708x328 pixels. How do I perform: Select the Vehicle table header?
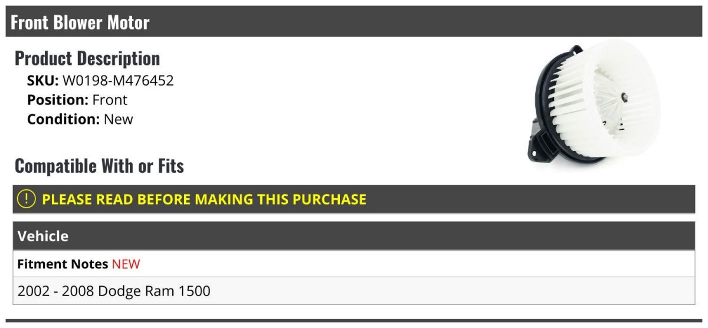coord(354,236)
